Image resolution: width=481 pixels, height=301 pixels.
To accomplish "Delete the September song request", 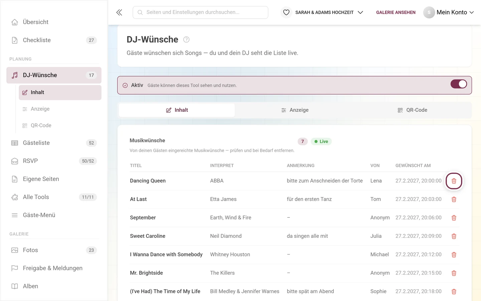I will click(x=454, y=218).
